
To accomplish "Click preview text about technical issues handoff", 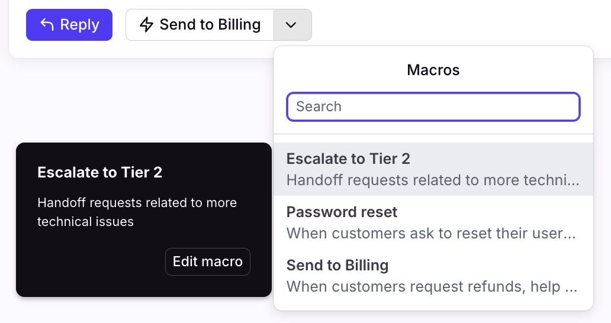I will coord(137,212).
